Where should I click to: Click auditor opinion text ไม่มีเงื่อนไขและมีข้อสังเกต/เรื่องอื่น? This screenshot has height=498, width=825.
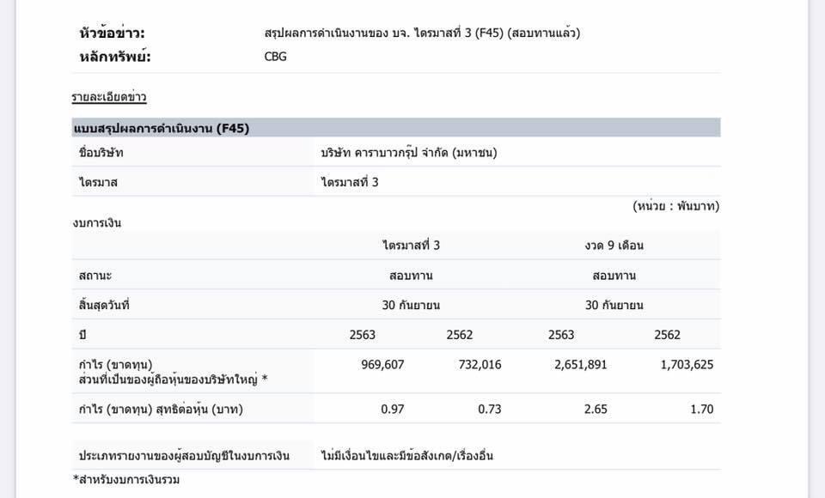coord(407,455)
